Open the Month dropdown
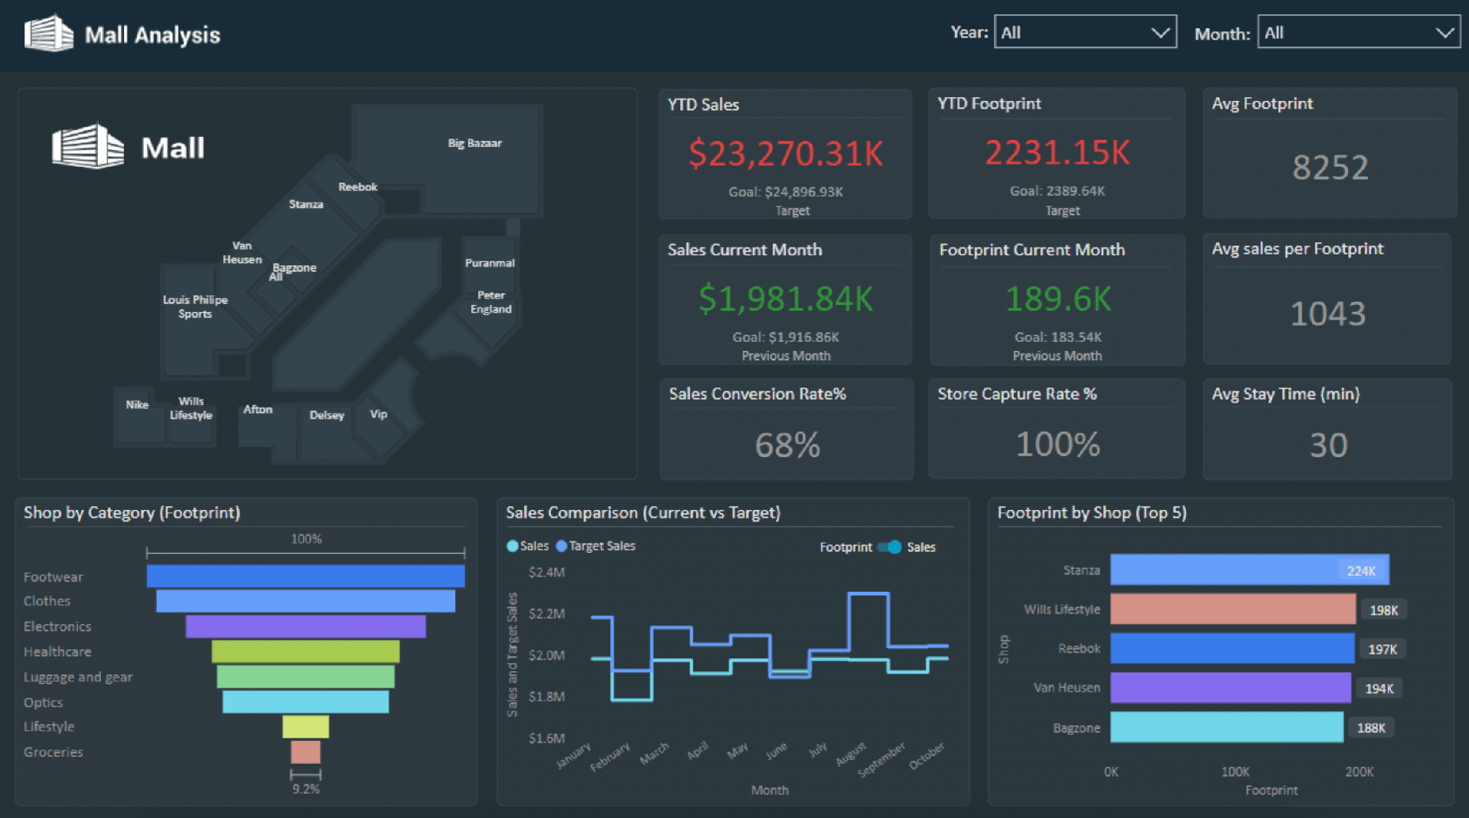This screenshot has height=818, width=1469. [1358, 33]
